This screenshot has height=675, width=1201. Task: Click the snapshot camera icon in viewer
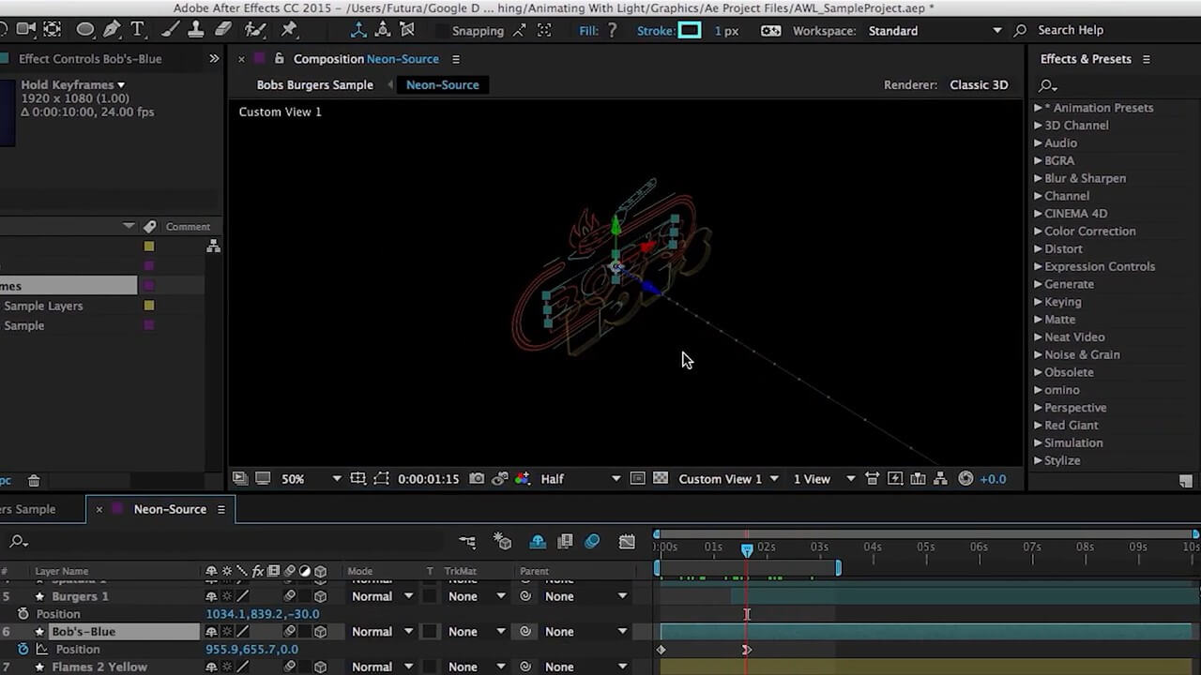477,479
